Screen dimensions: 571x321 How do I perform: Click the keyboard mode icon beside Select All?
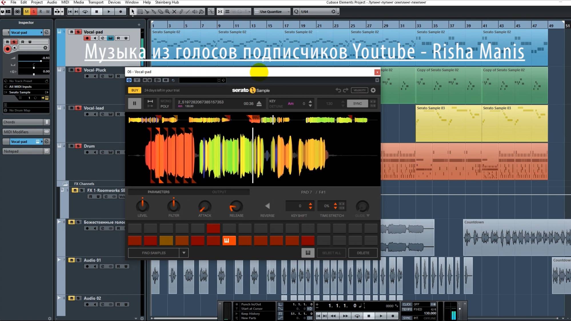coord(308,253)
